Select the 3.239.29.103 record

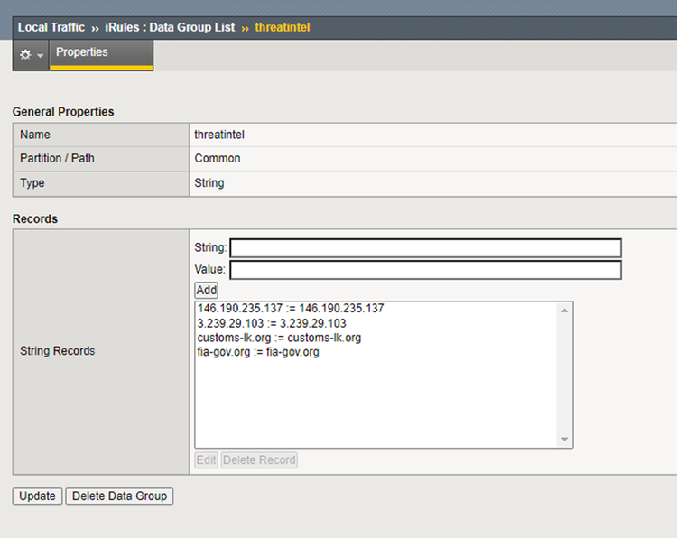[x=271, y=323]
